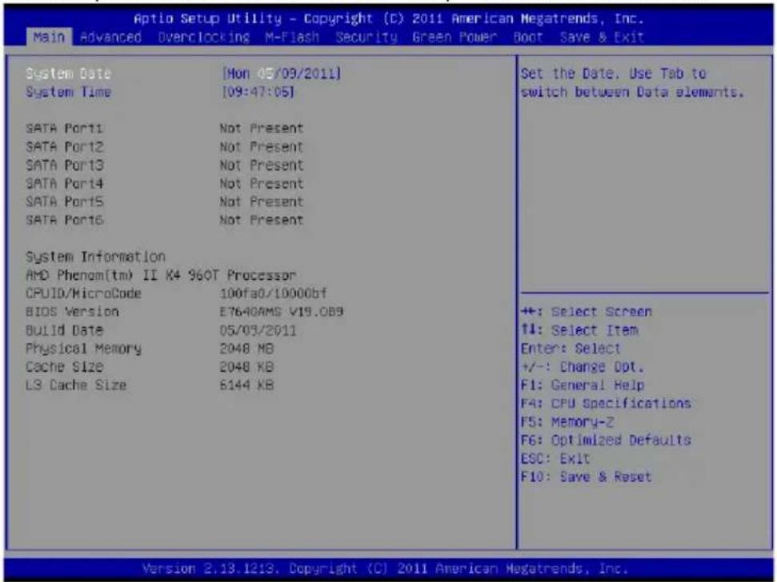Click the F1: General Help hint
The image size is (777, 582).
(x=583, y=385)
